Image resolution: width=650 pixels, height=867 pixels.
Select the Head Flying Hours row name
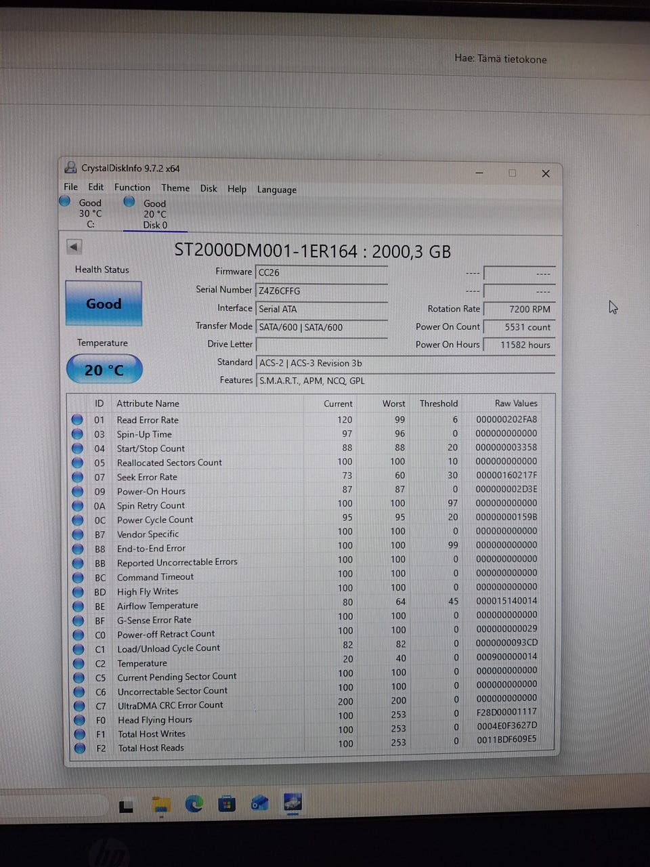coord(155,720)
